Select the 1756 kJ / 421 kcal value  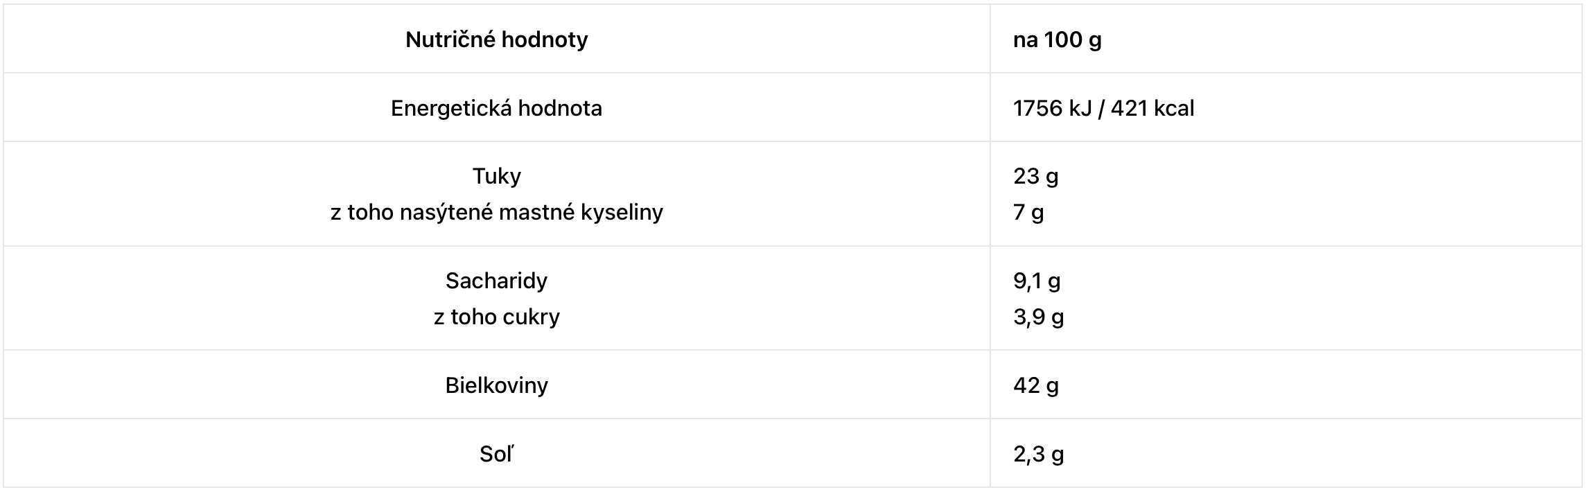point(1103,108)
